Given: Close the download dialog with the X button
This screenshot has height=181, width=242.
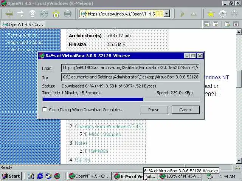Looking at the screenshot, I should click(x=200, y=56).
